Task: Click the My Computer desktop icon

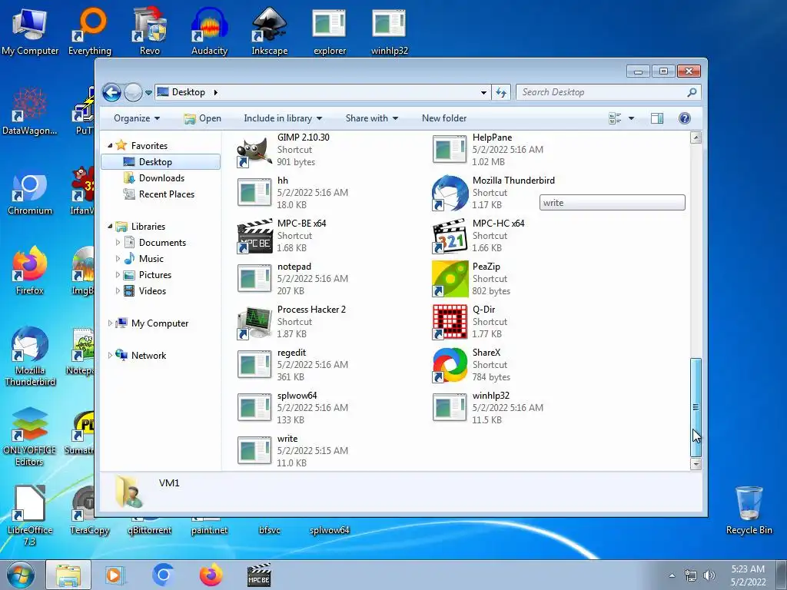Action: coord(30,31)
